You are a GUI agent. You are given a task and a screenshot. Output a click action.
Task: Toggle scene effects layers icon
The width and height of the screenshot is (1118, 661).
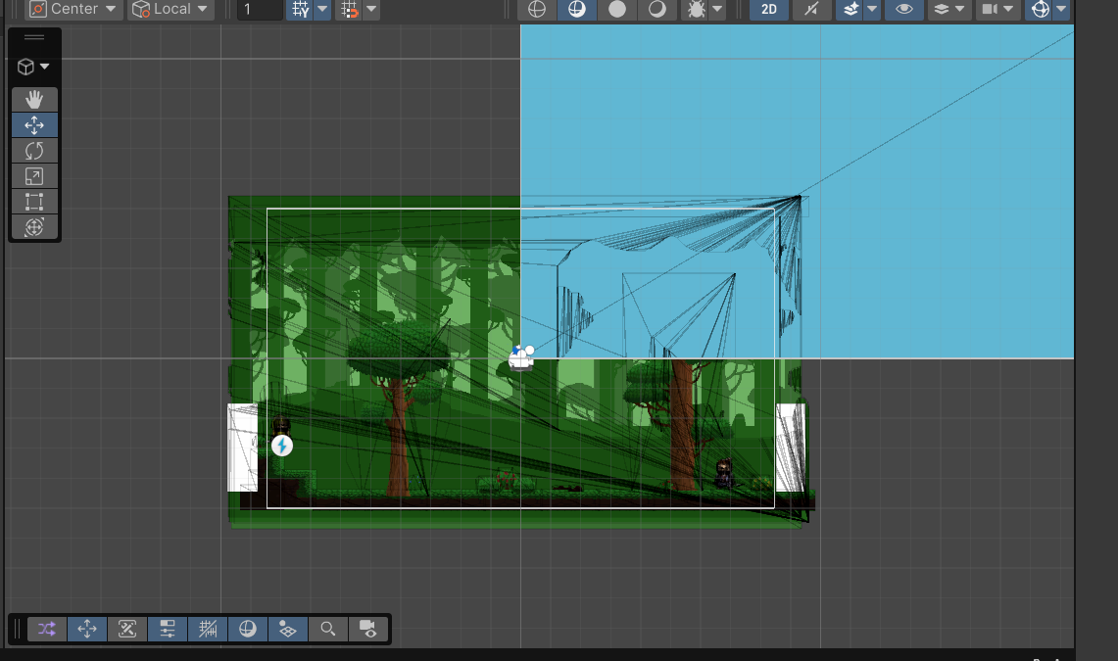(851, 9)
